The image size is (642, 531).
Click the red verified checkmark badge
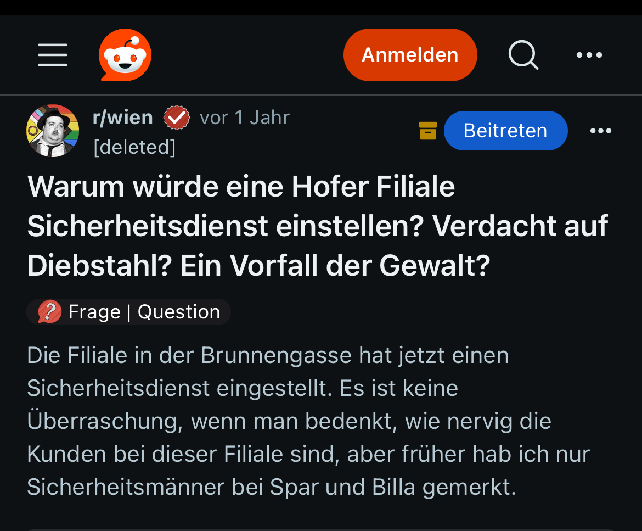pos(177,118)
